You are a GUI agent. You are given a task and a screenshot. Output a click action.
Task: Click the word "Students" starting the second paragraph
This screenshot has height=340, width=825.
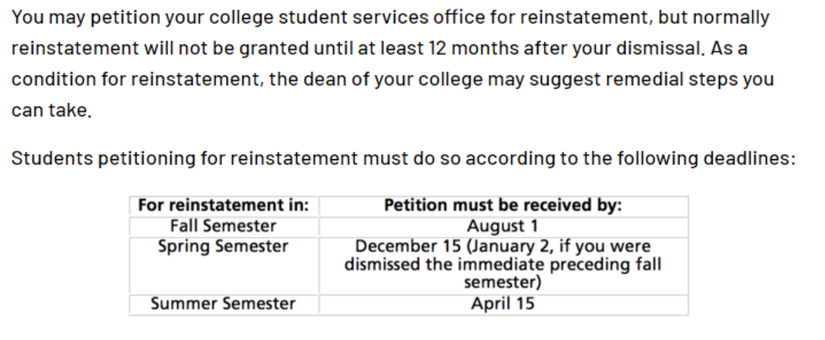[53, 159]
